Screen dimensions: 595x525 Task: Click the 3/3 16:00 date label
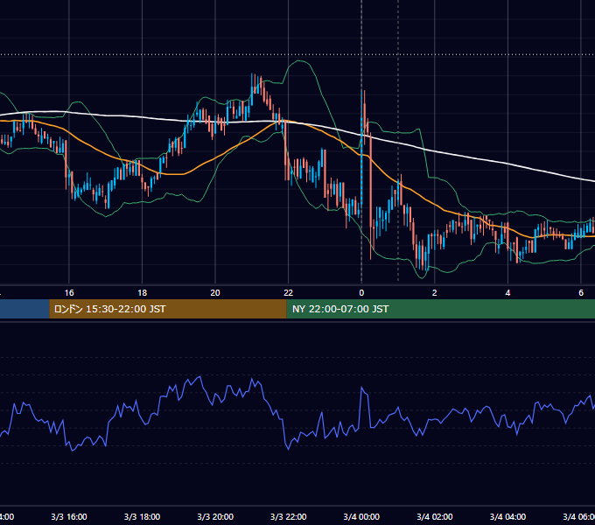[69, 517]
